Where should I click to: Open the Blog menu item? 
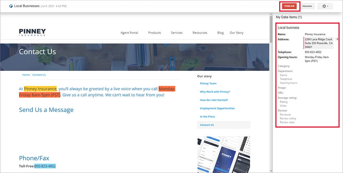coord(220,33)
